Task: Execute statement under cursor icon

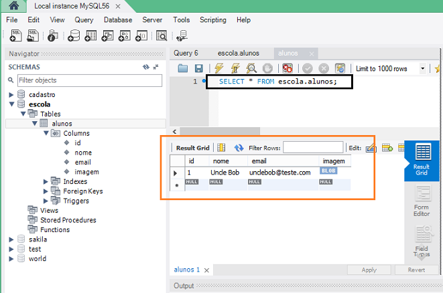Action: (x=235, y=68)
